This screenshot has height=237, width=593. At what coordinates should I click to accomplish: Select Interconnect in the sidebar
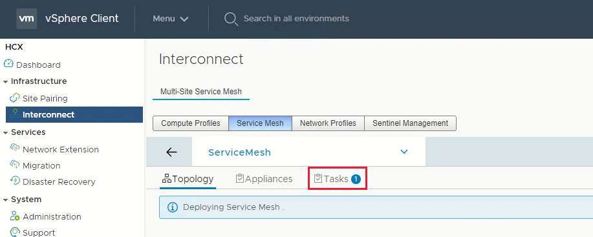(x=74, y=115)
